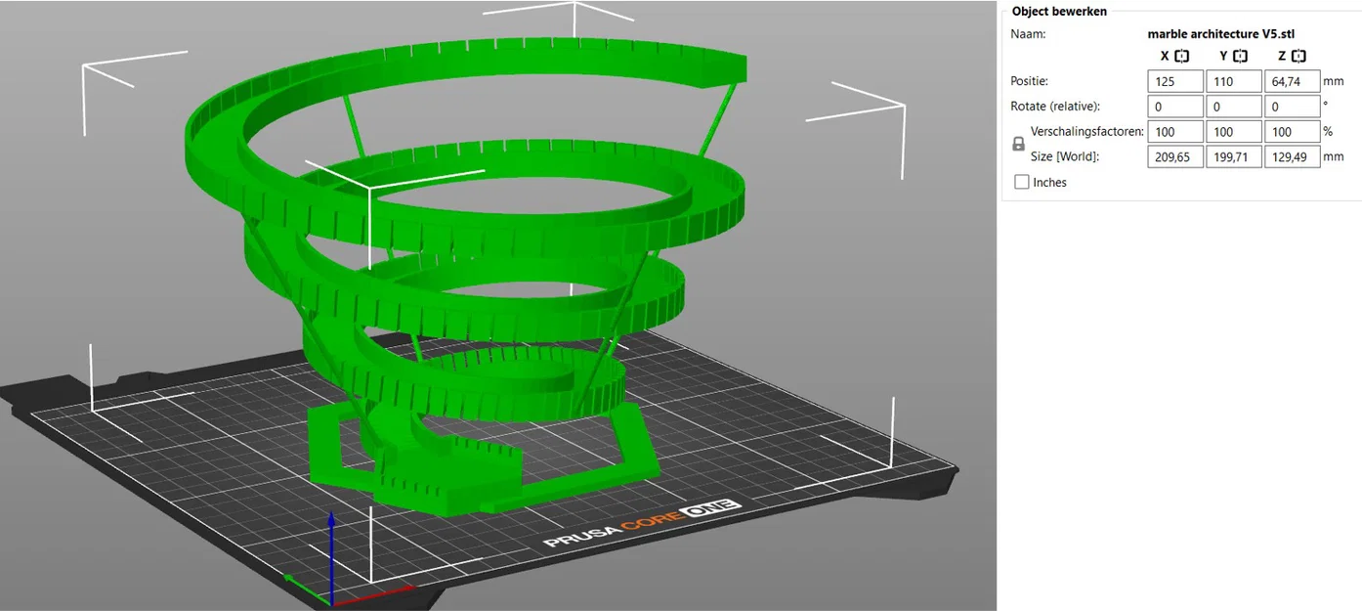Edit the Positie Y field showing 110

coord(1234,81)
